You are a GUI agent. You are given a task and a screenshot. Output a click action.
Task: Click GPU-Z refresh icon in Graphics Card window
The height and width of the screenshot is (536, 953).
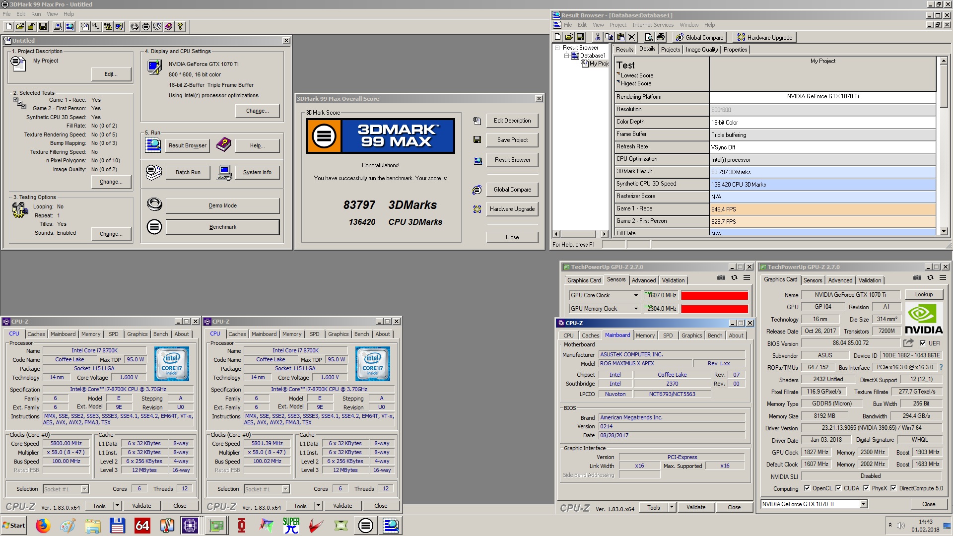click(930, 278)
